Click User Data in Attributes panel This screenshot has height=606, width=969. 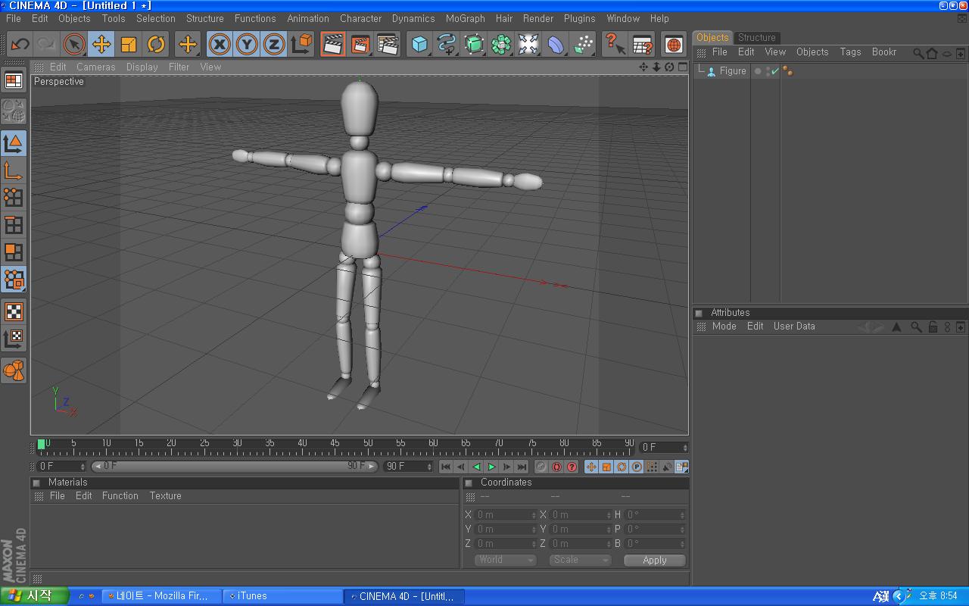794,326
